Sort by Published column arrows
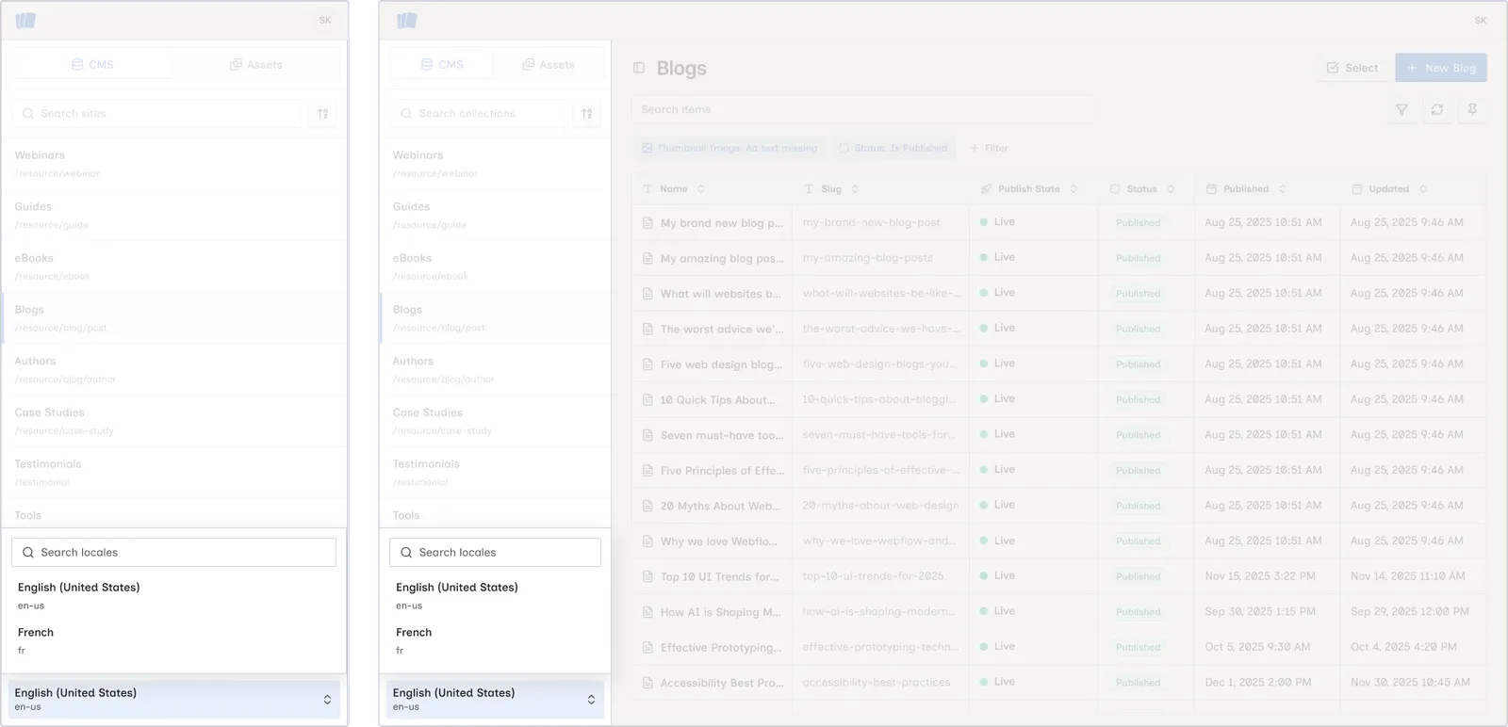Image resolution: width=1508 pixels, height=727 pixels. point(1283,189)
